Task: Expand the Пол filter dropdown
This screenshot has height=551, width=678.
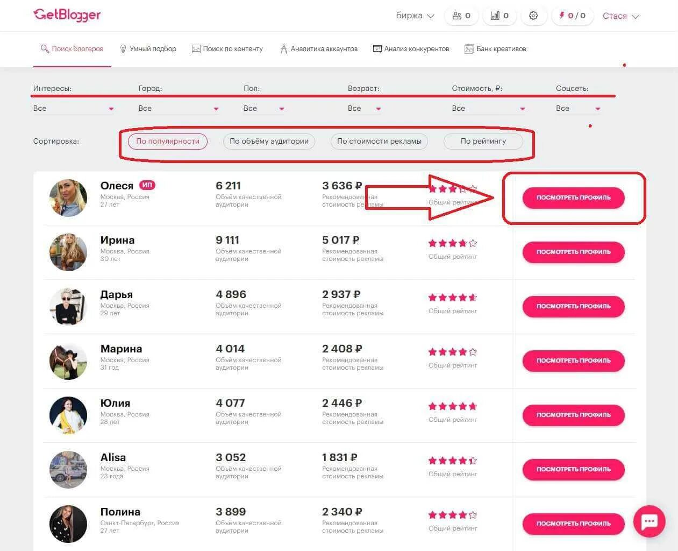Action: point(264,109)
